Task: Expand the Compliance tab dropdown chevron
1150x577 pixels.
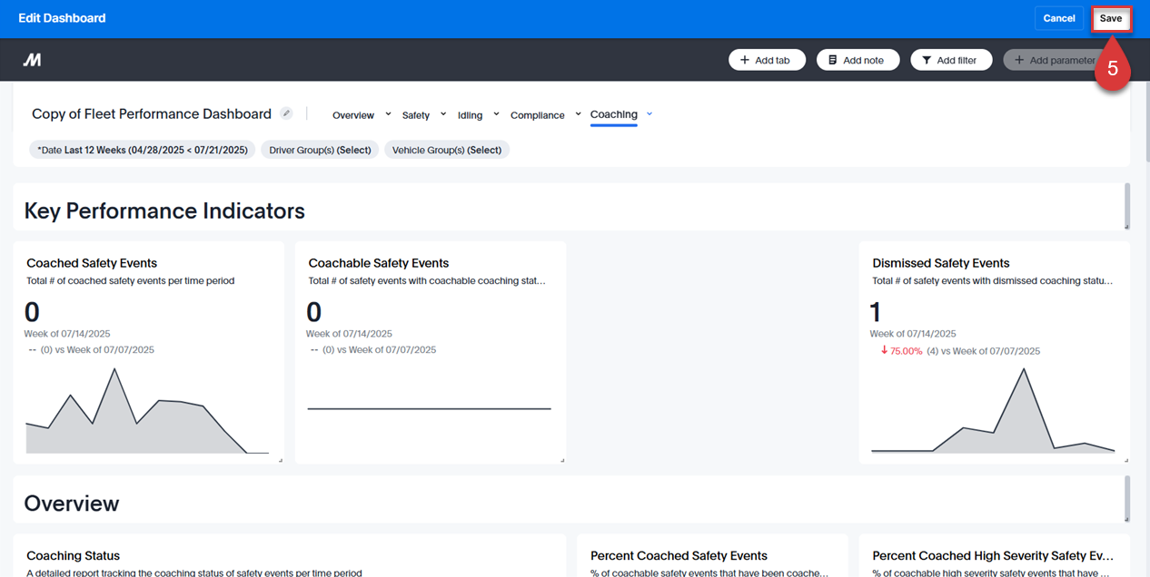Action: click(577, 114)
